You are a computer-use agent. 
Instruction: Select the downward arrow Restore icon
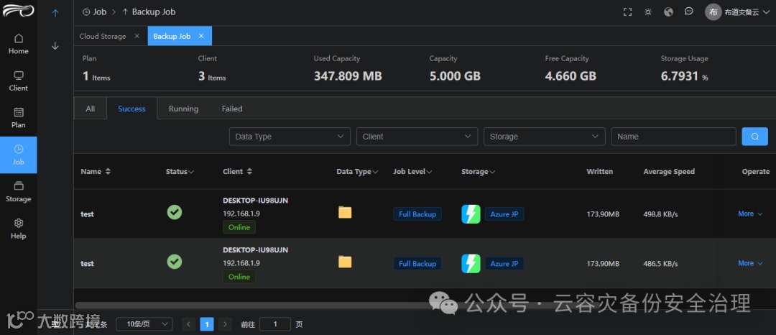(55, 46)
